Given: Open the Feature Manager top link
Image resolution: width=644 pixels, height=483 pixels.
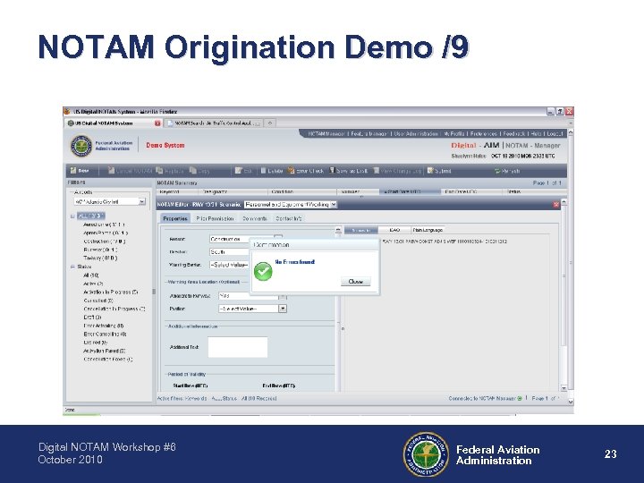Looking at the screenshot, I should tap(369, 134).
